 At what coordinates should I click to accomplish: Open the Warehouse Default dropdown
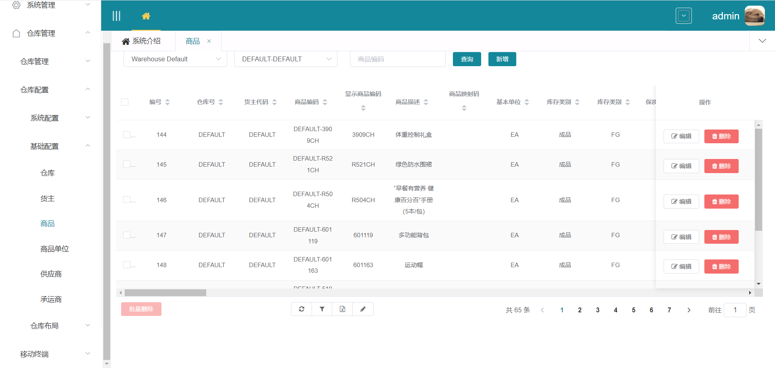pyautogui.click(x=175, y=59)
